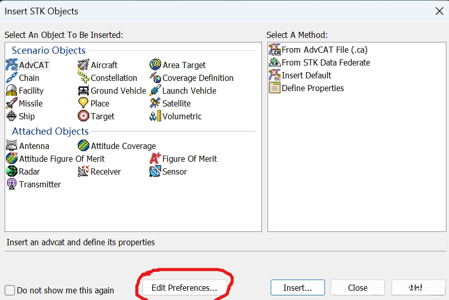Enable 'Do not show me this again'
This screenshot has width=449, height=300.
tap(10, 290)
